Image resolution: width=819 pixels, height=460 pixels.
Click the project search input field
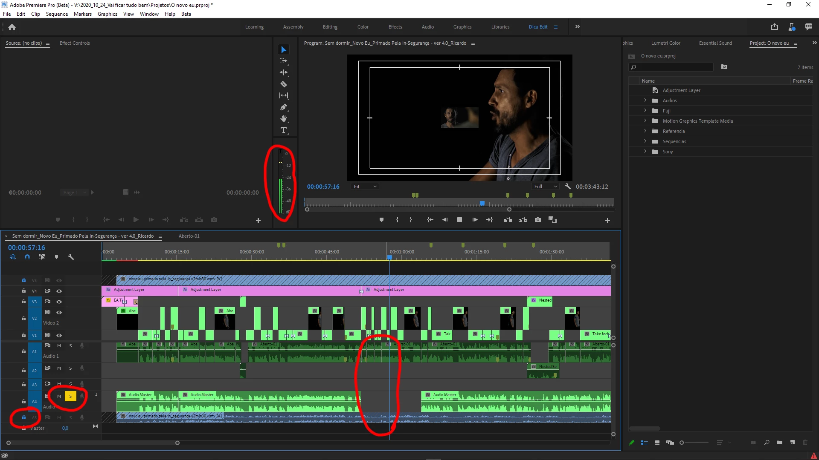(x=674, y=67)
